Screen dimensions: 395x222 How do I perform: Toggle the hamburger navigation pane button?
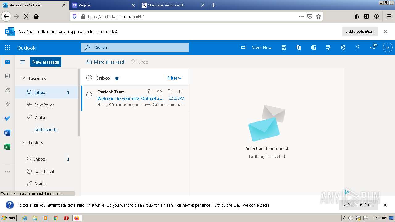23,62
